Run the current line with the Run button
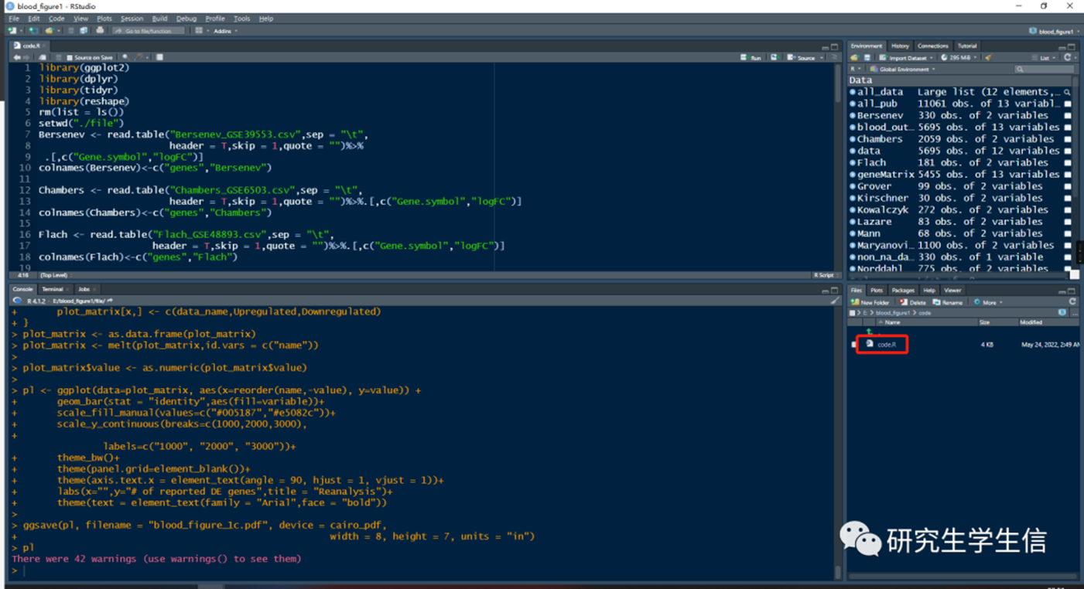 751,57
